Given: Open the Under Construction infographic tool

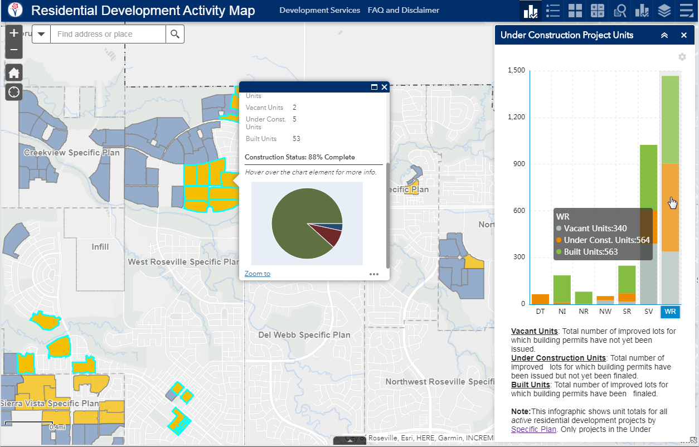Looking at the screenshot, I should [x=530, y=11].
